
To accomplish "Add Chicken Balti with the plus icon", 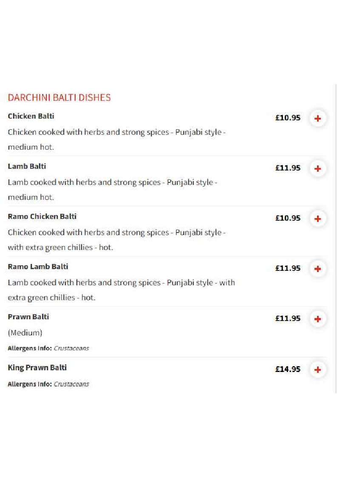I will point(317,118).
